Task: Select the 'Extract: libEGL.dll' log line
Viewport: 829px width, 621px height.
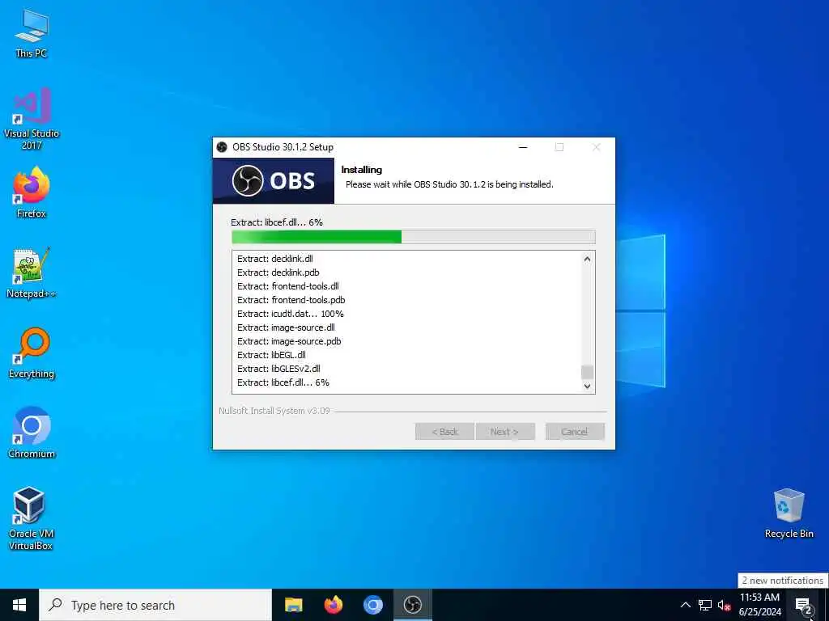Action: tap(271, 355)
